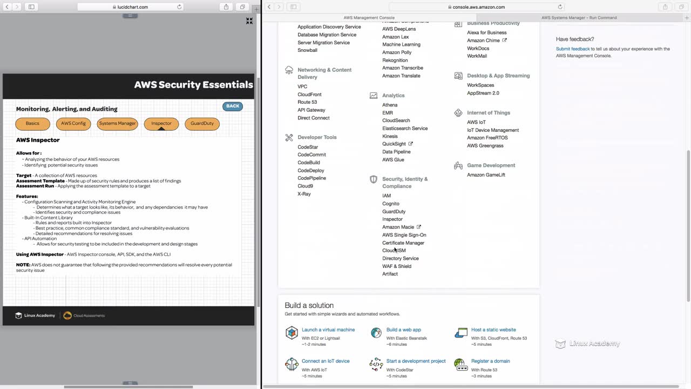Open the Inspector service link
Screen dimensions: 691x389
pos(392,219)
